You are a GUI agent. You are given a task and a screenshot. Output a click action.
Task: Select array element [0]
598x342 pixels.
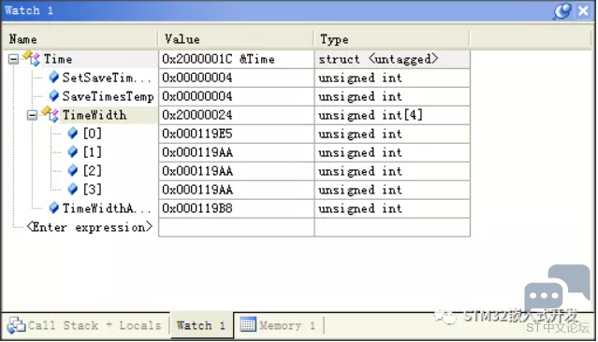tap(93, 134)
